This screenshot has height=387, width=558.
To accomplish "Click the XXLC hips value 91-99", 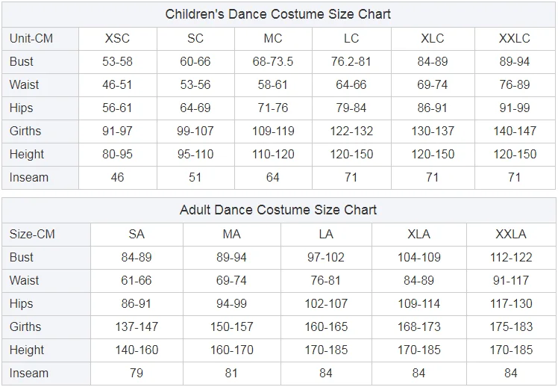I will click(x=514, y=108).
